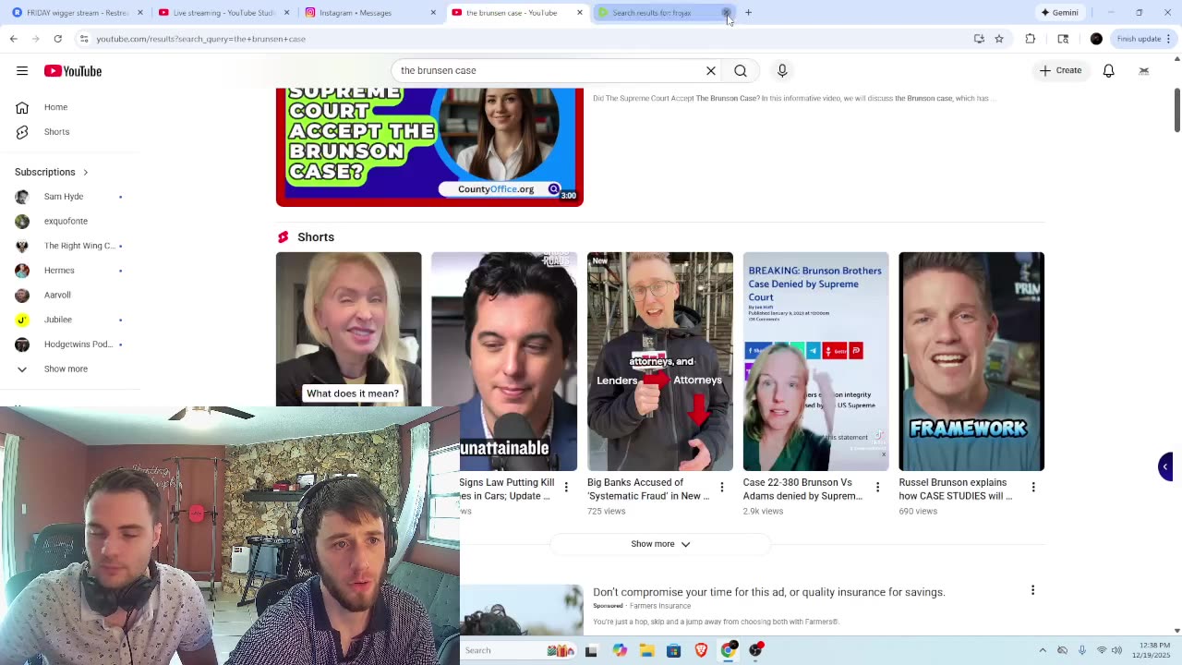
Task: Click the browser address bar URL
Action: point(201,39)
